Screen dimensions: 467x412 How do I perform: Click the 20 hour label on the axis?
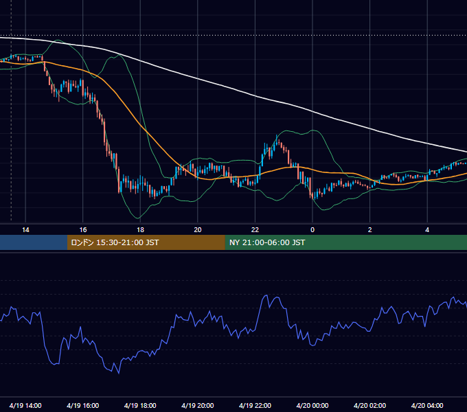[198, 230]
